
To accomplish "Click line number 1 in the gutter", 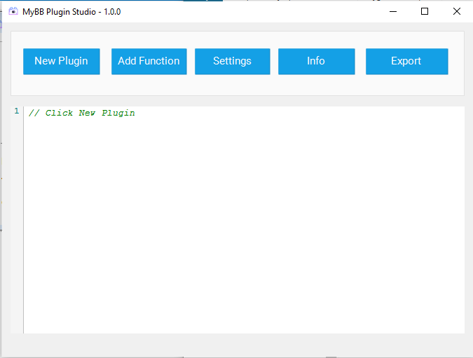I will coord(17,111).
